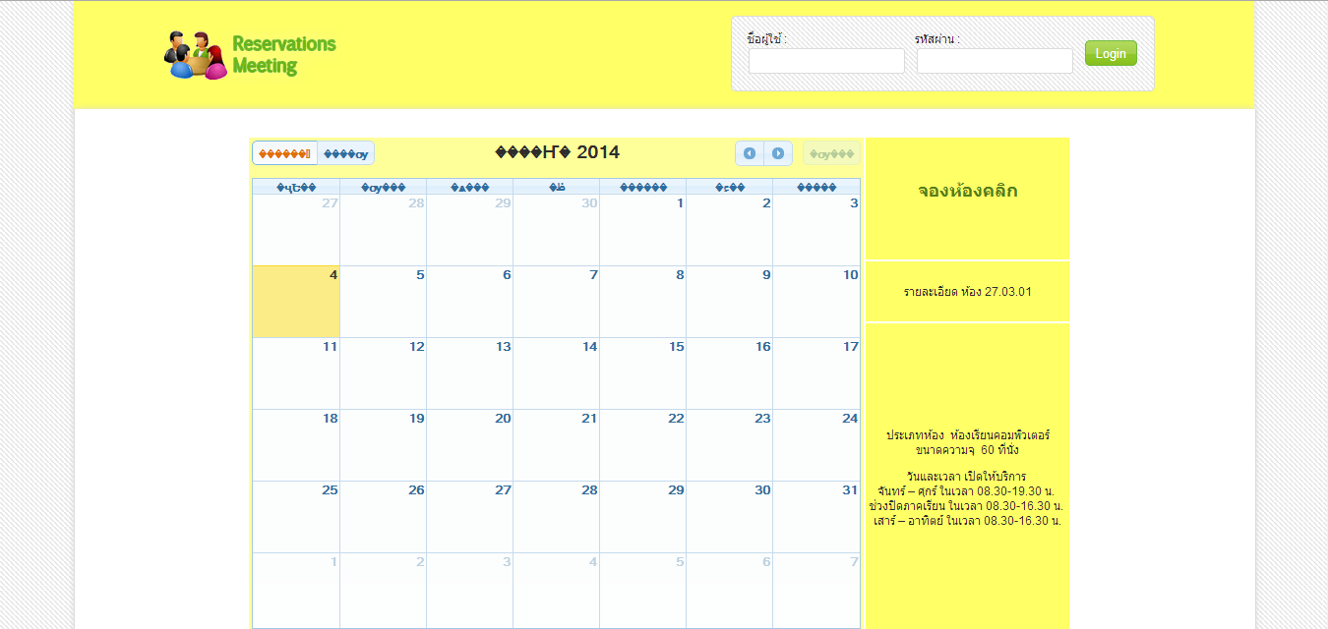
Task: Select day 7 in the second week
Action: point(556,302)
